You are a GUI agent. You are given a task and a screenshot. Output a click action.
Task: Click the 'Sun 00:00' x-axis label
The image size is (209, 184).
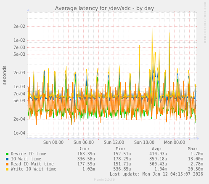(x=53, y=142)
